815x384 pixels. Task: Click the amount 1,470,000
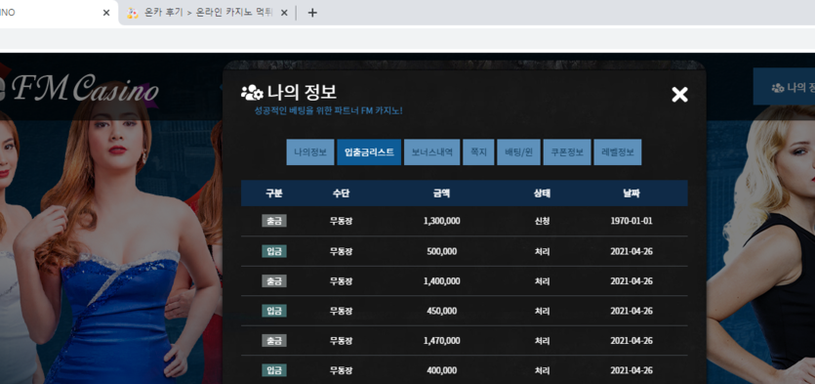pos(442,341)
